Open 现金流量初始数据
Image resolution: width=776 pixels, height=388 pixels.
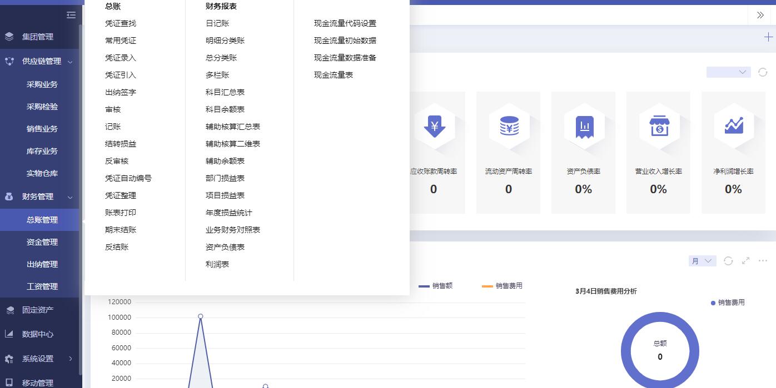[345, 41]
